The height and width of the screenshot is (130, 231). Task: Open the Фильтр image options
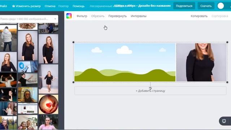(82, 16)
